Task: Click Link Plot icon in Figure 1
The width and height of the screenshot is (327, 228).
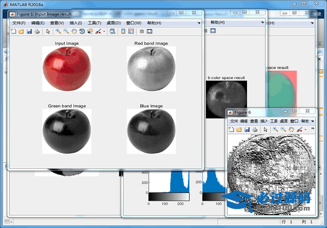Action: tap(113, 31)
